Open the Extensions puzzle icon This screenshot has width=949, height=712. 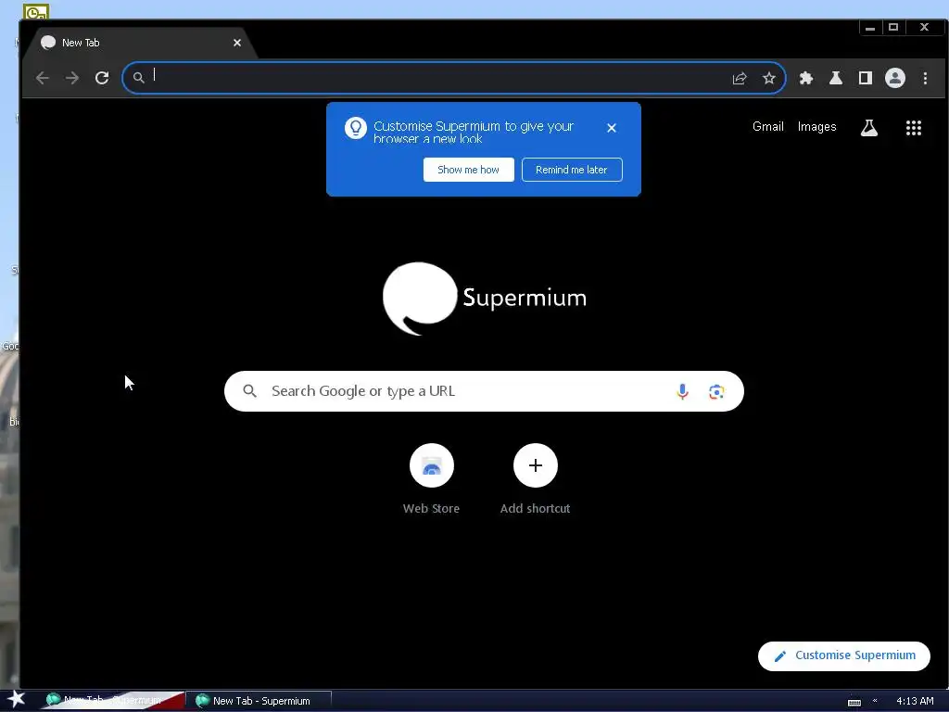click(x=806, y=78)
